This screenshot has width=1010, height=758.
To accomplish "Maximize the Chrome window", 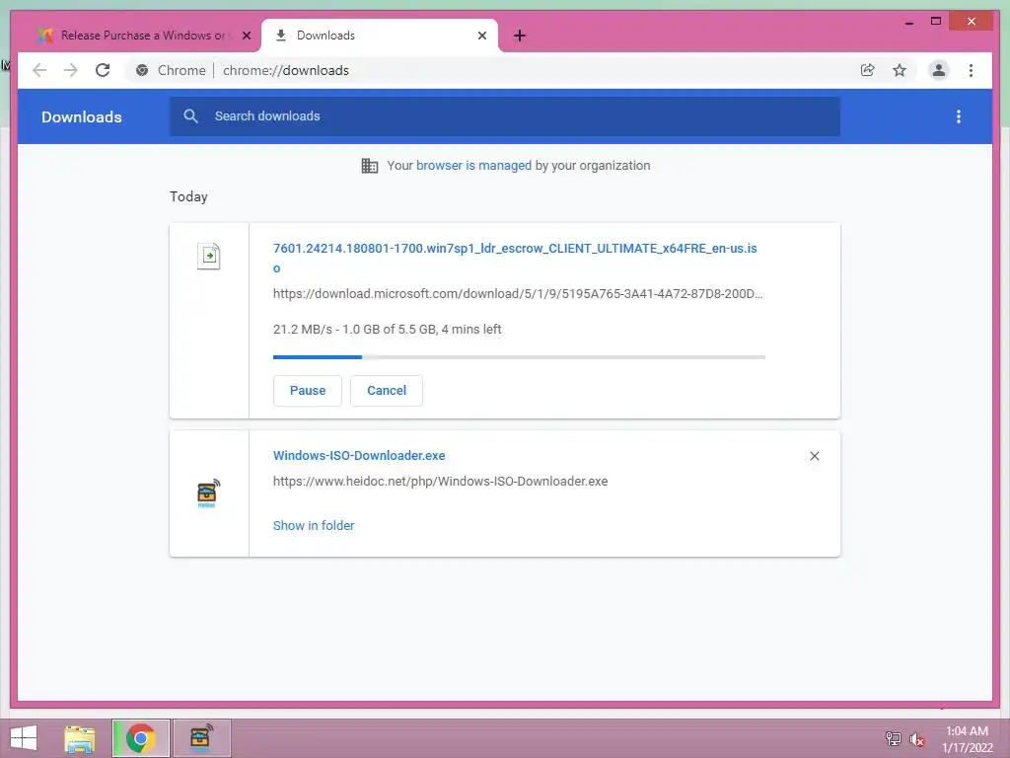I will pos(936,22).
